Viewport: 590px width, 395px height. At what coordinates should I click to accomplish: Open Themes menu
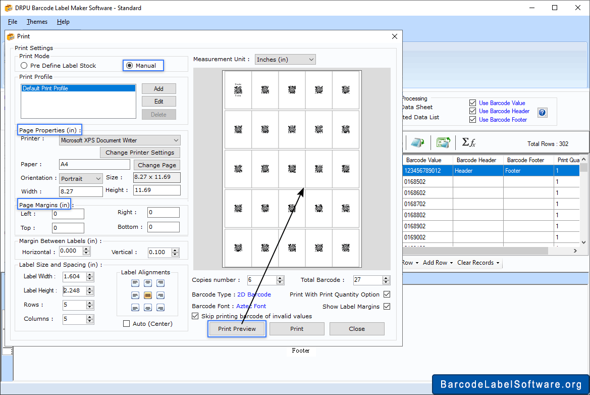37,22
